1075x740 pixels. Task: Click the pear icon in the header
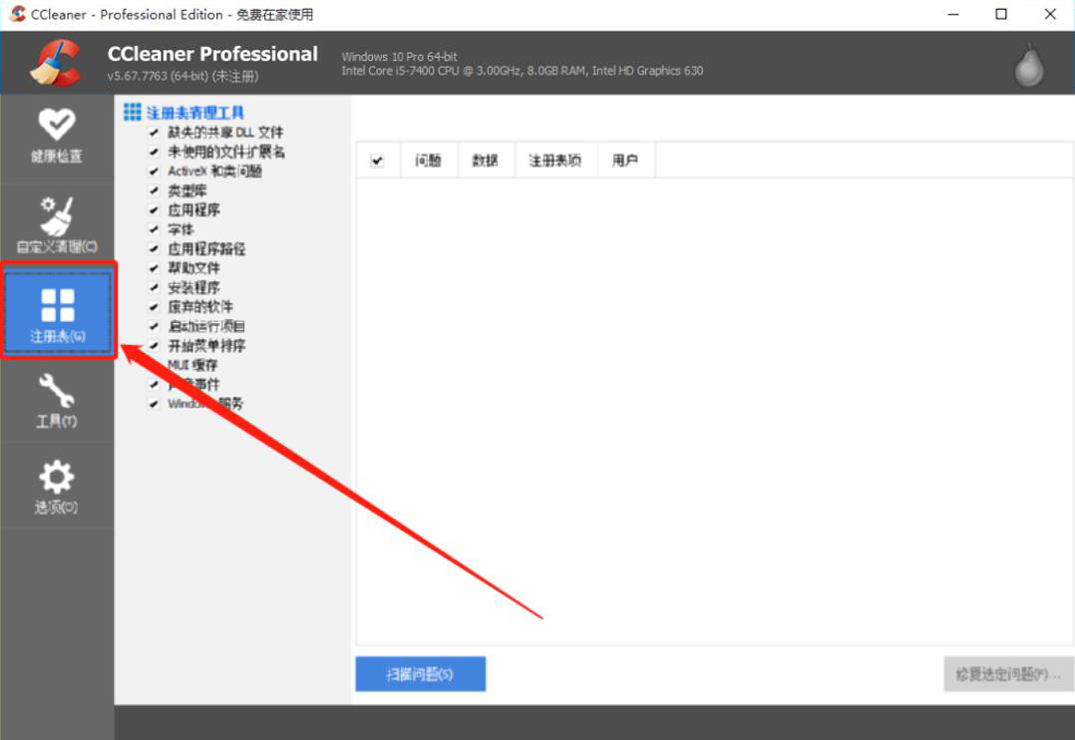[x=1028, y=65]
